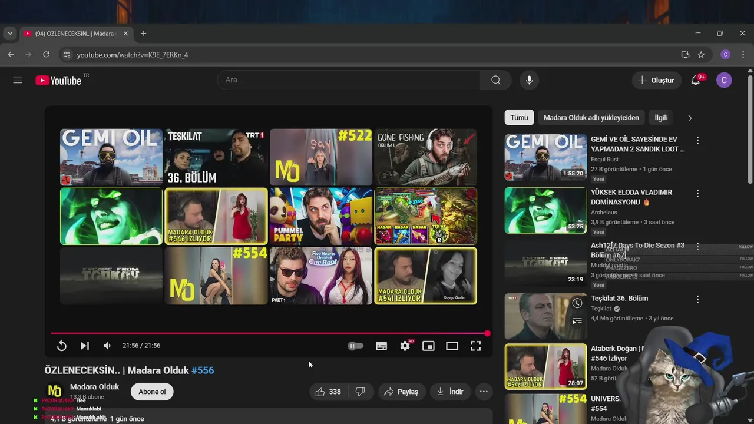Open Chrome profile avatar
This screenshot has width=754, height=424.
(x=725, y=54)
